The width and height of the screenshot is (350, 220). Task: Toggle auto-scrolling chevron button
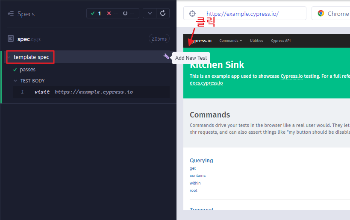pyautogui.click(x=150, y=13)
